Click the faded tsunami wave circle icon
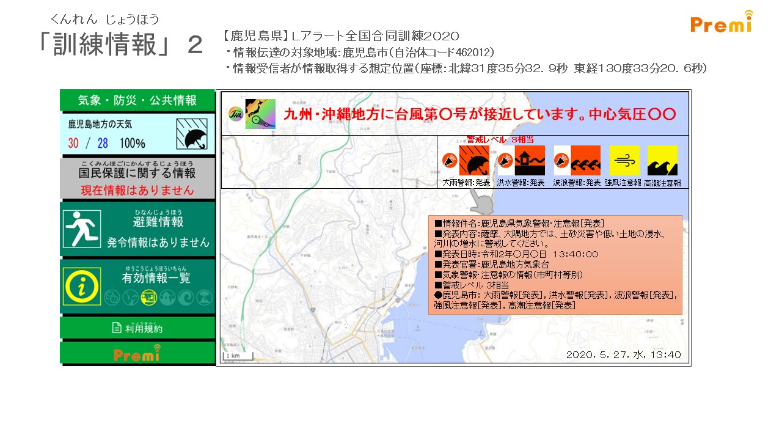The image size is (782, 440). (x=186, y=298)
